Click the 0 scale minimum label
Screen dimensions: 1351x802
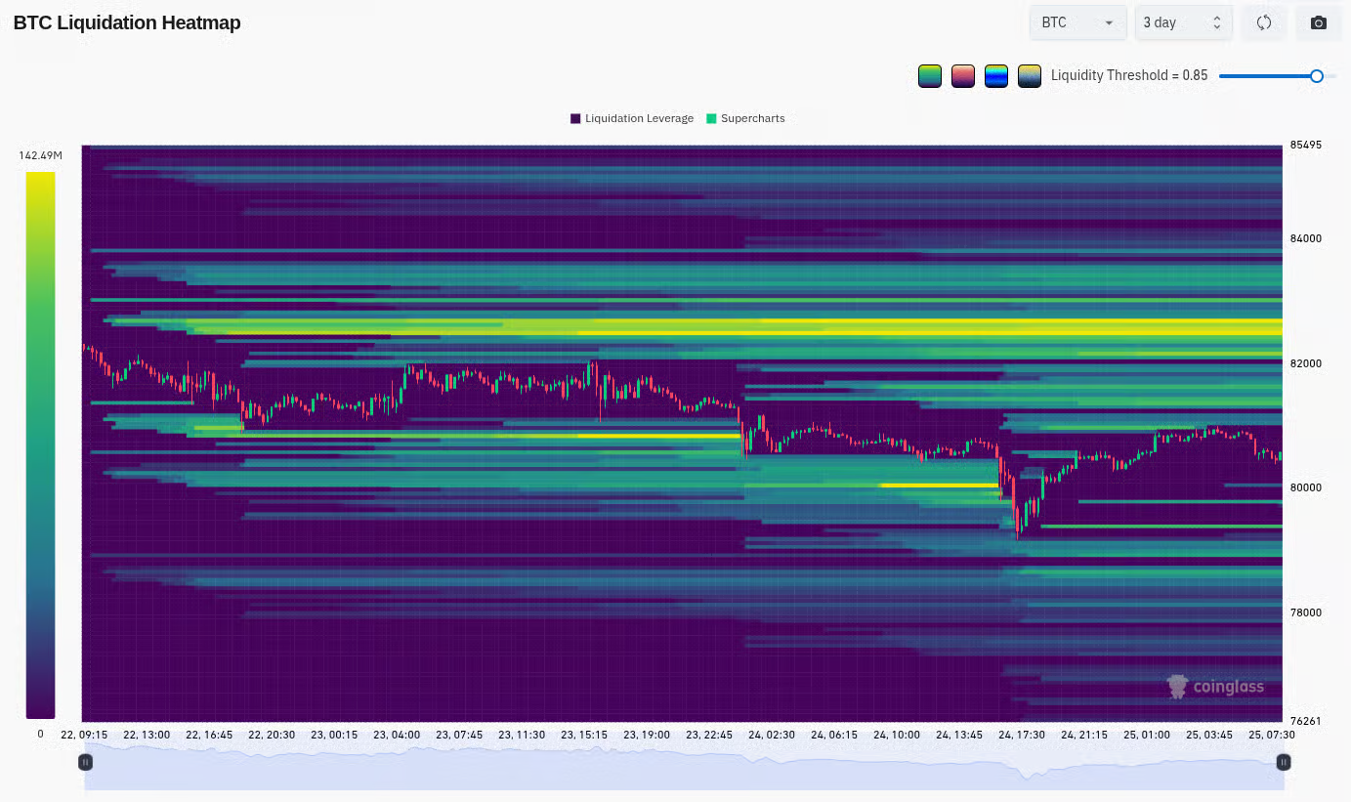tap(41, 734)
